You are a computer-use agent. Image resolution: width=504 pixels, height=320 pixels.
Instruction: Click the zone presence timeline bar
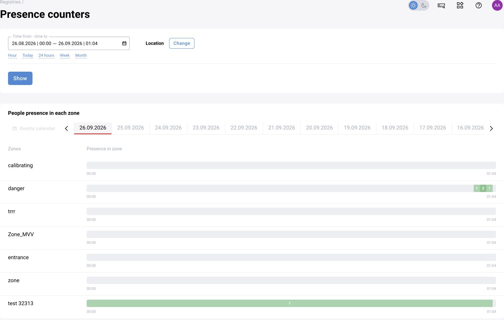point(291,280)
